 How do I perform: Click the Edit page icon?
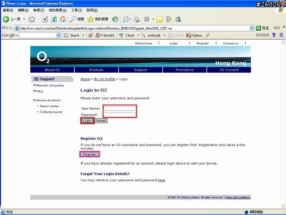(x=147, y=19)
